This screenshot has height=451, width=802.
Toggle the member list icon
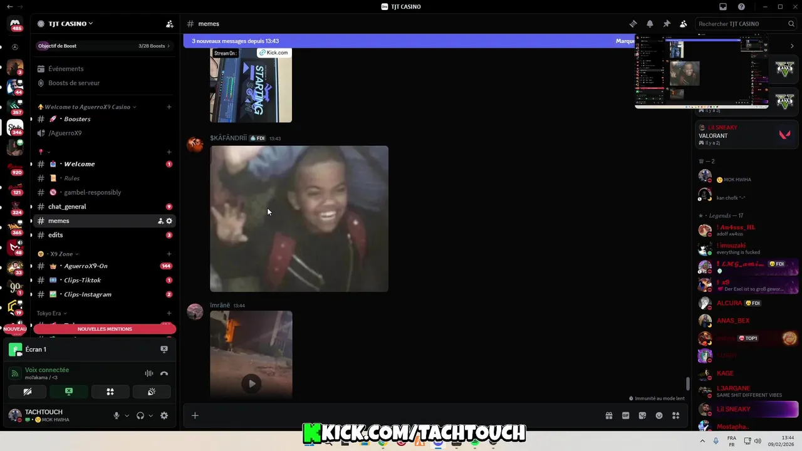[683, 24]
